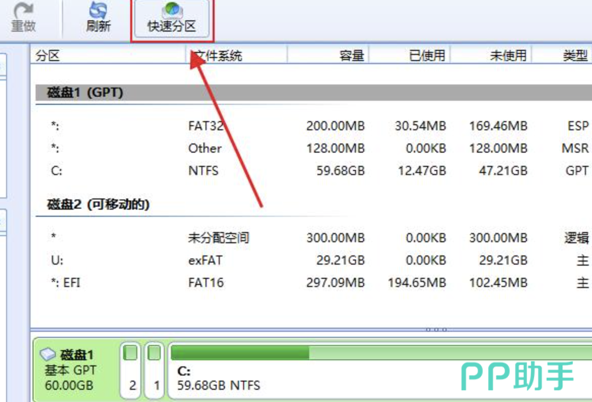This screenshot has width=592, height=402.
Task: Select the U: exFAT partition row
Action: click(314, 261)
